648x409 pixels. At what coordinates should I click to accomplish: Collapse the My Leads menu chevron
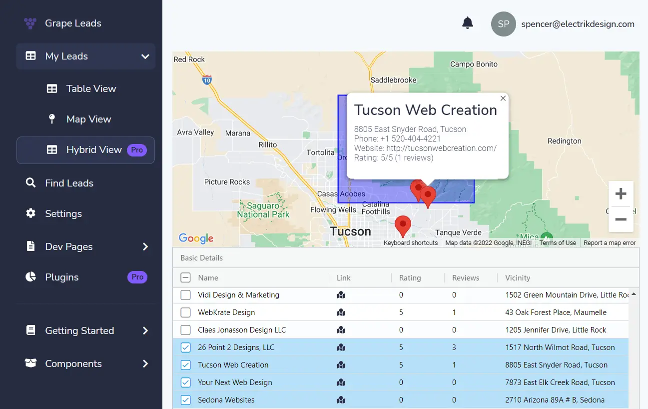pyautogui.click(x=145, y=56)
